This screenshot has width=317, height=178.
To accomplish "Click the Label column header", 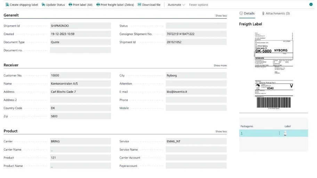I will click(287, 126).
